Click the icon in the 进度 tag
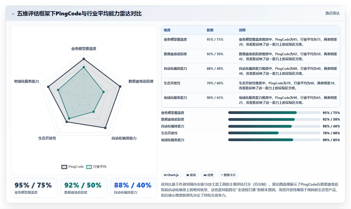 (205, 175)
